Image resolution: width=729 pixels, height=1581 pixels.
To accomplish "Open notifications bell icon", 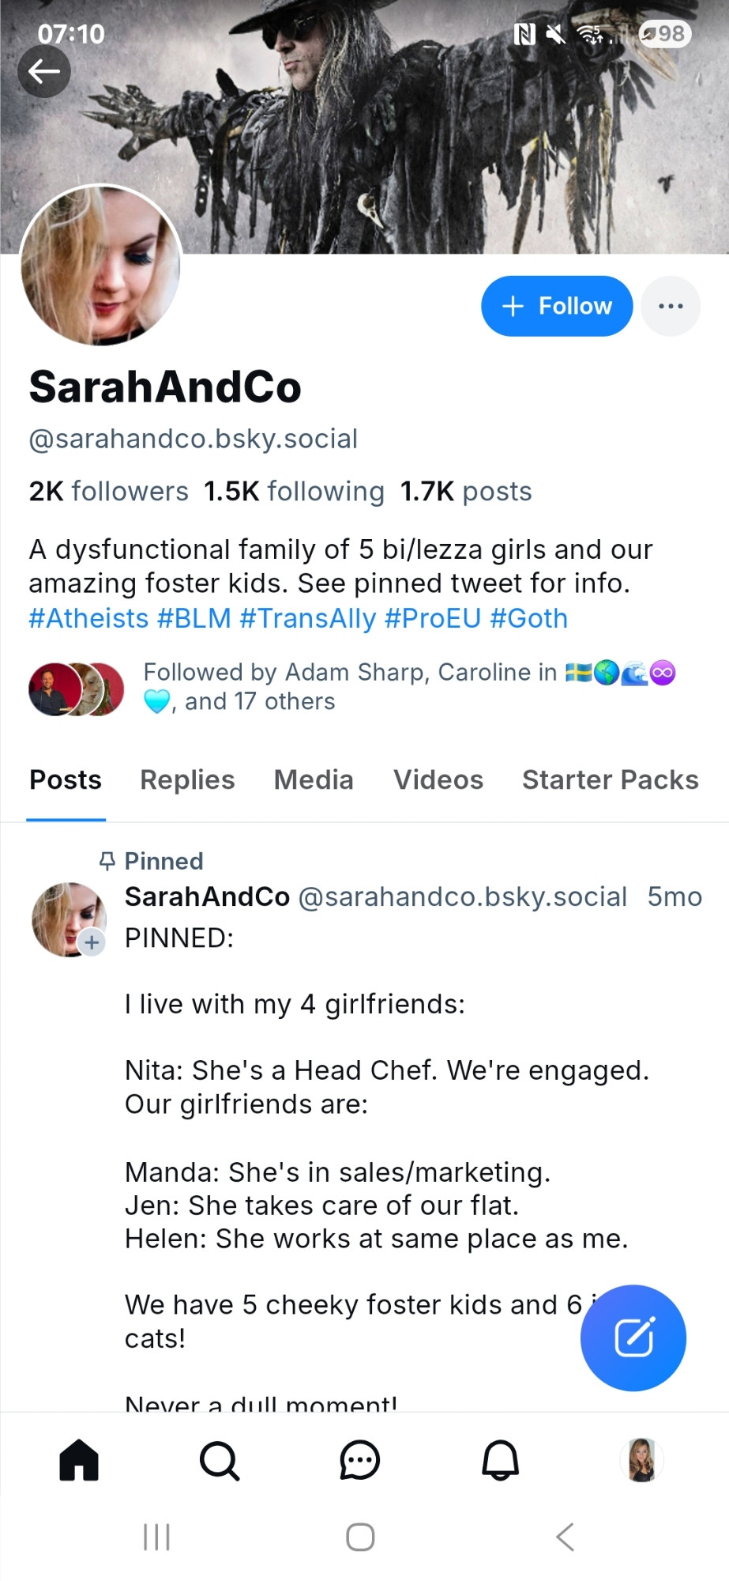I will click(x=501, y=1460).
